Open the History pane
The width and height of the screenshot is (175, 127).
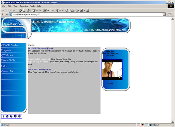67,10
